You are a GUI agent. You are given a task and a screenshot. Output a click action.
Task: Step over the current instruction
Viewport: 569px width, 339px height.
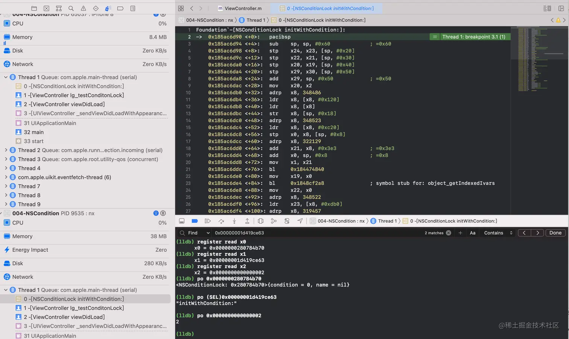coord(221,221)
